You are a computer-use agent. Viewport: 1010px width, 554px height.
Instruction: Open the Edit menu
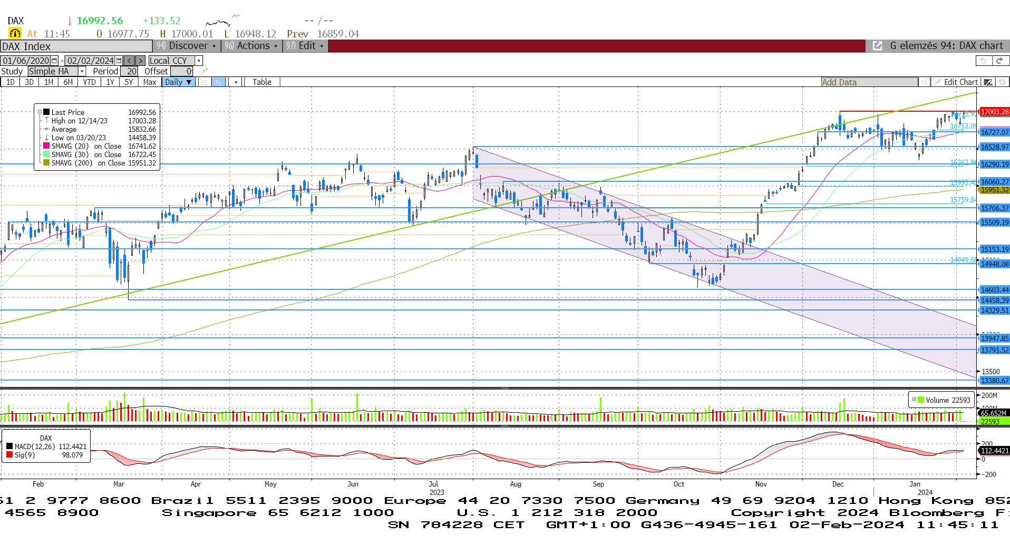tap(305, 46)
